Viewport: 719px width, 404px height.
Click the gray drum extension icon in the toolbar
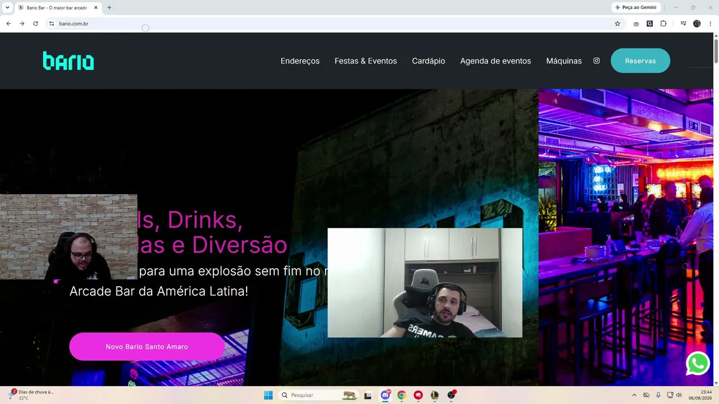[x=636, y=24]
